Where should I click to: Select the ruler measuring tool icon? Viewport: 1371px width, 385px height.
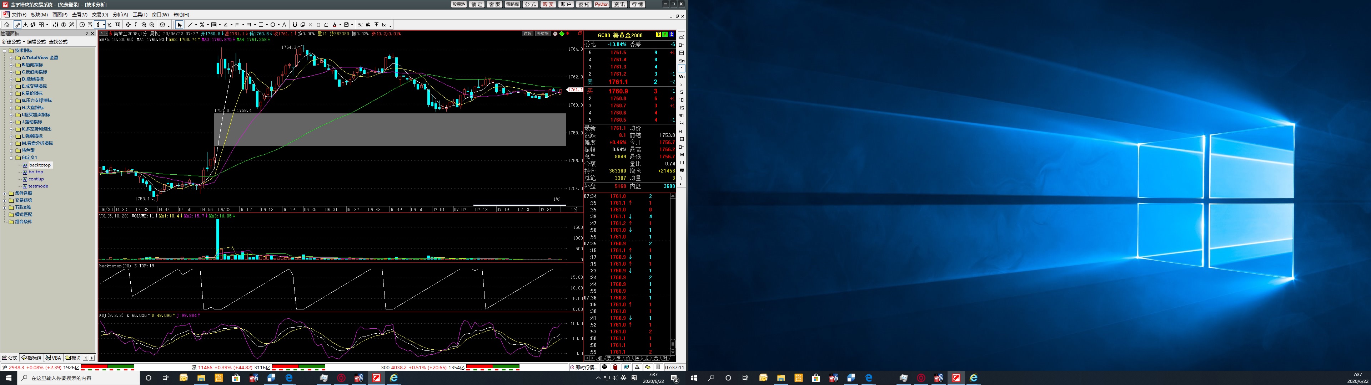click(x=136, y=25)
